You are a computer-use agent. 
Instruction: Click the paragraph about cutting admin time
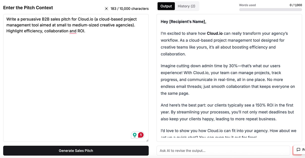[x=228, y=80]
